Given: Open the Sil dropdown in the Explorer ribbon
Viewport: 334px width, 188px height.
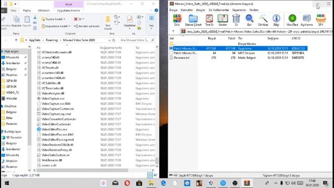Looking at the screenshot, I should 83,19.
